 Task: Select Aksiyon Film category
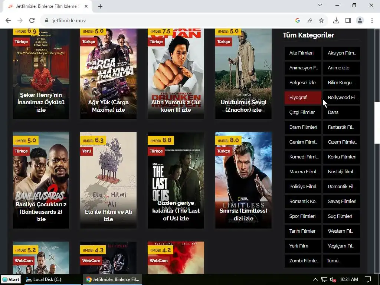[x=341, y=53]
